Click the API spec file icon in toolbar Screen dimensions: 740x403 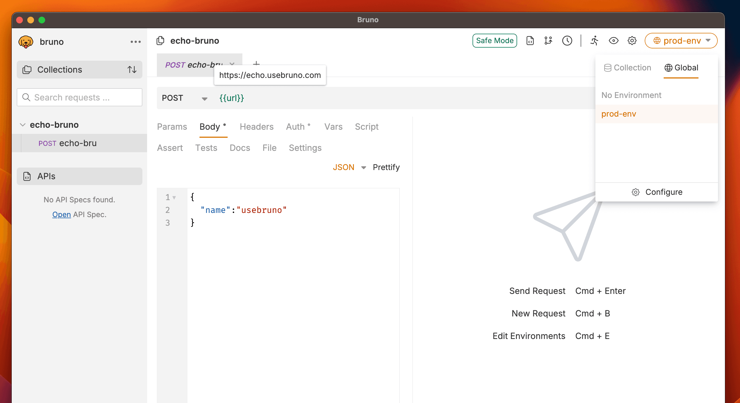pyautogui.click(x=530, y=41)
